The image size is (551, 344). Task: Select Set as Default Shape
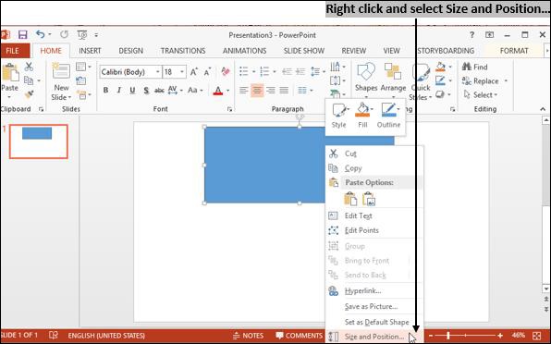click(374, 322)
